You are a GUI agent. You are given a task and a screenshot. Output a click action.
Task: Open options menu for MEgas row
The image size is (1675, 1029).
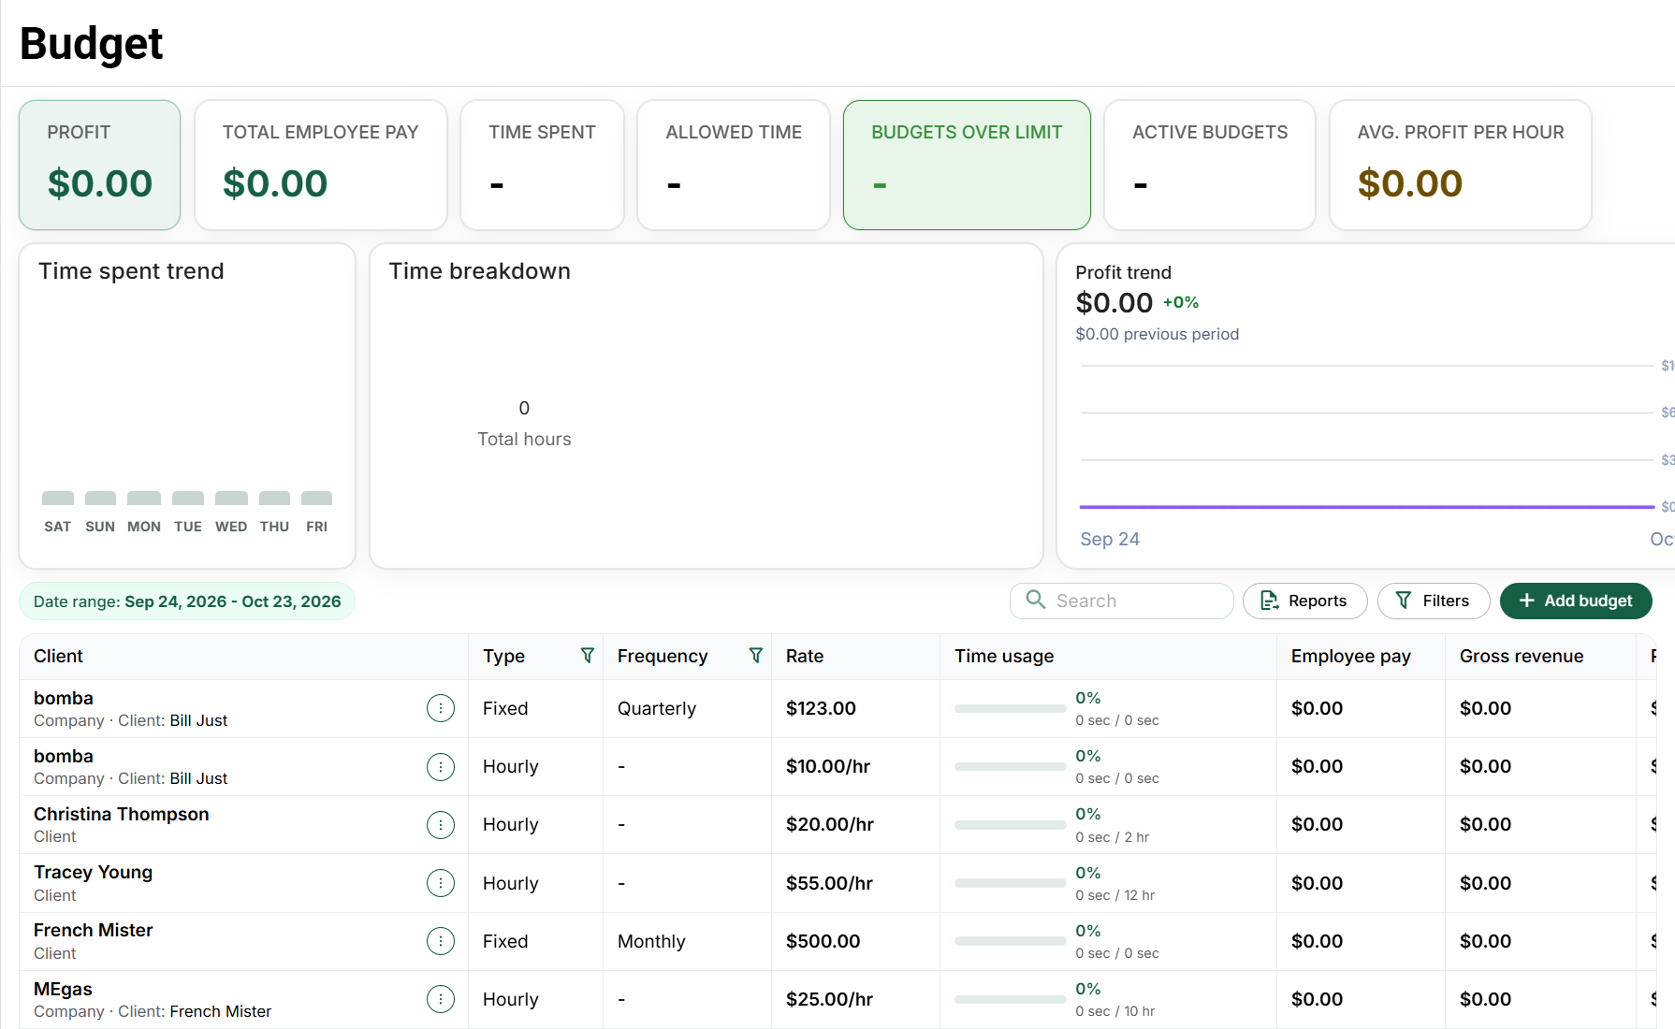point(440,999)
